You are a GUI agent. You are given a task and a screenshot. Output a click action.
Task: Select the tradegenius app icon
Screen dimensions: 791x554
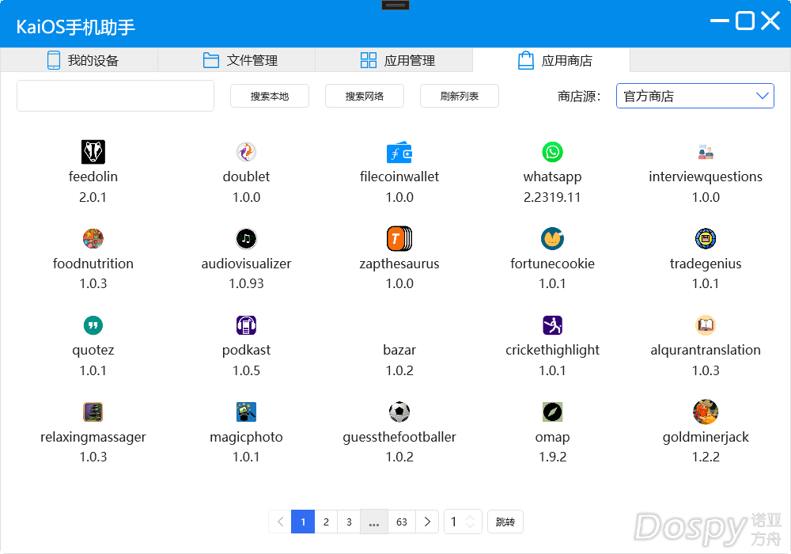[706, 239]
